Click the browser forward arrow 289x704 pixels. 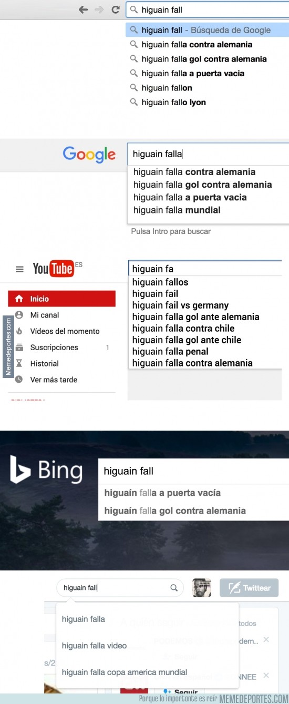point(99,9)
